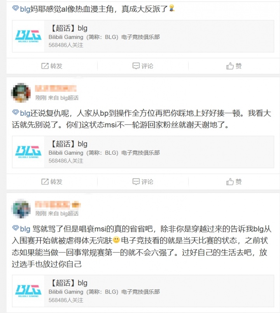Click 'blg超话' source link under second username

(x=69, y=98)
